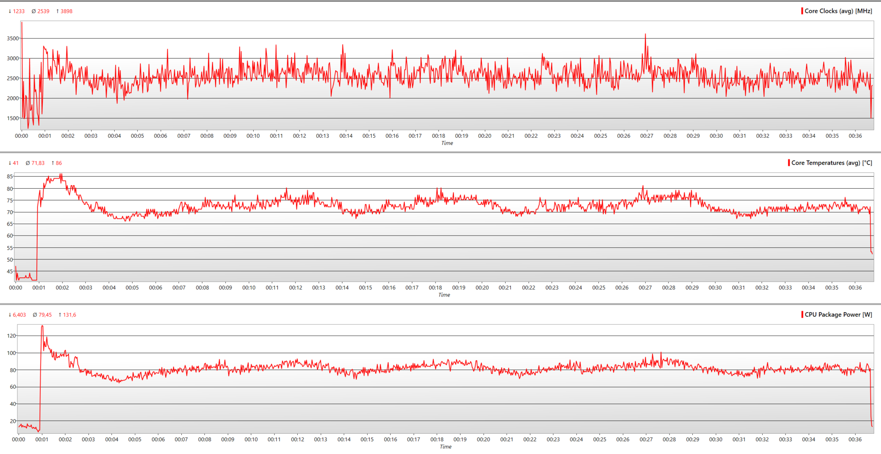
Task: Click the 20 y-axis label in power chart
Action: pos(13,421)
